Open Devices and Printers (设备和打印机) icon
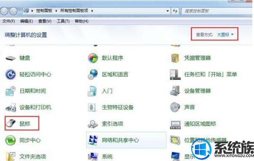 tap(11, 108)
